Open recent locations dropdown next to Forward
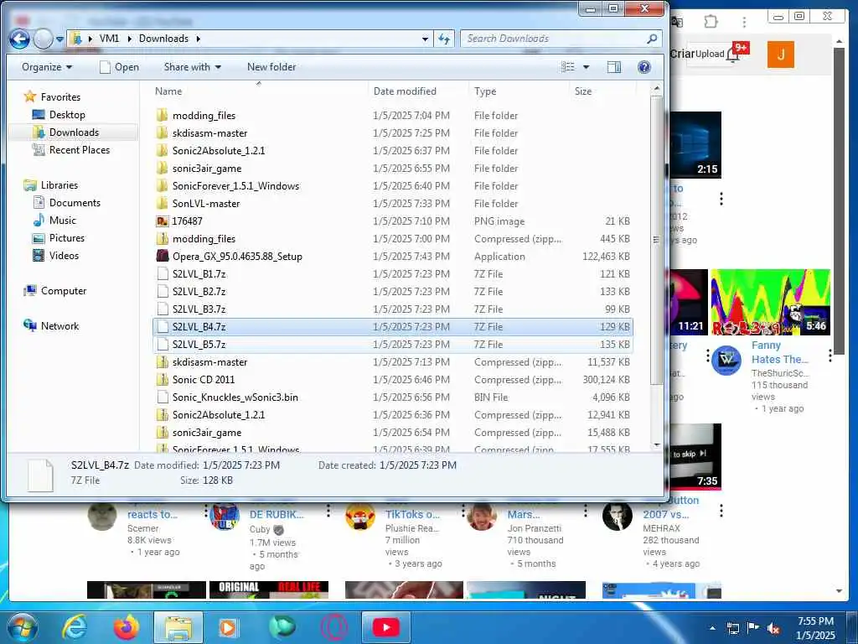Viewport: 858px width, 644px height. (59, 39)
